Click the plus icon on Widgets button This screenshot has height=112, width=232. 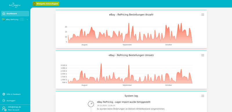[34, 4]
